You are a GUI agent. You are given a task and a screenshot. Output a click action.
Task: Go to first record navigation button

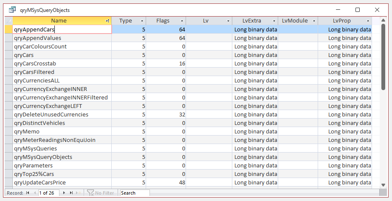click(x=28, y=193)
